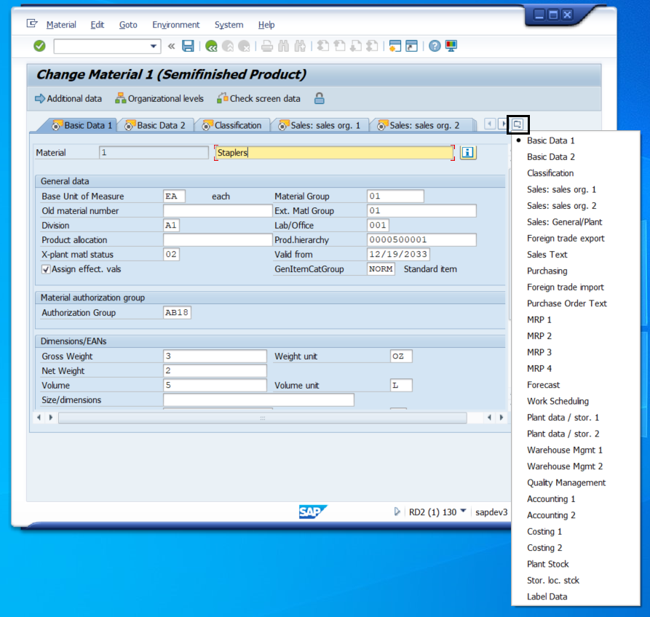Click the Customize Local Layout monitor icon
Viewport: 650px width, 617px height.
click(451, 46)
